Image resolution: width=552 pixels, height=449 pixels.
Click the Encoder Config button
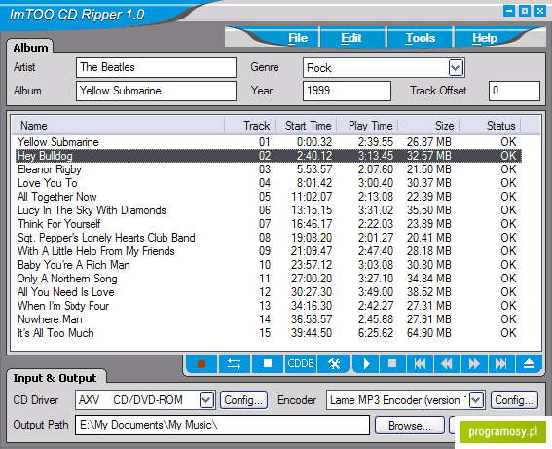pos(514,400)
